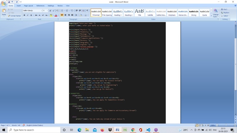Open Visual Studio Code from the taskbar
Screen dimensions: 237x133
tap(148, 130)
